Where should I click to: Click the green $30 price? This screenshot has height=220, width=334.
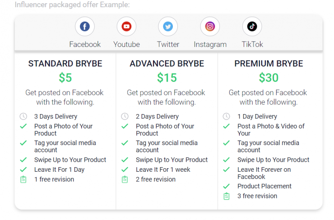point(269,78)
